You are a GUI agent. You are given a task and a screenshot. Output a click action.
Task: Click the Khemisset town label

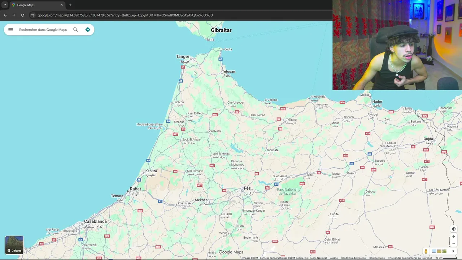[x=185, y=203]
